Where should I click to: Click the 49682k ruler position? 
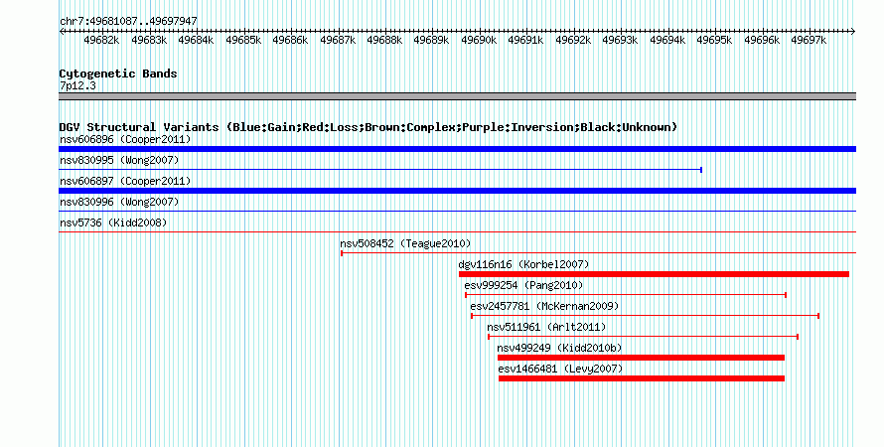101,40
